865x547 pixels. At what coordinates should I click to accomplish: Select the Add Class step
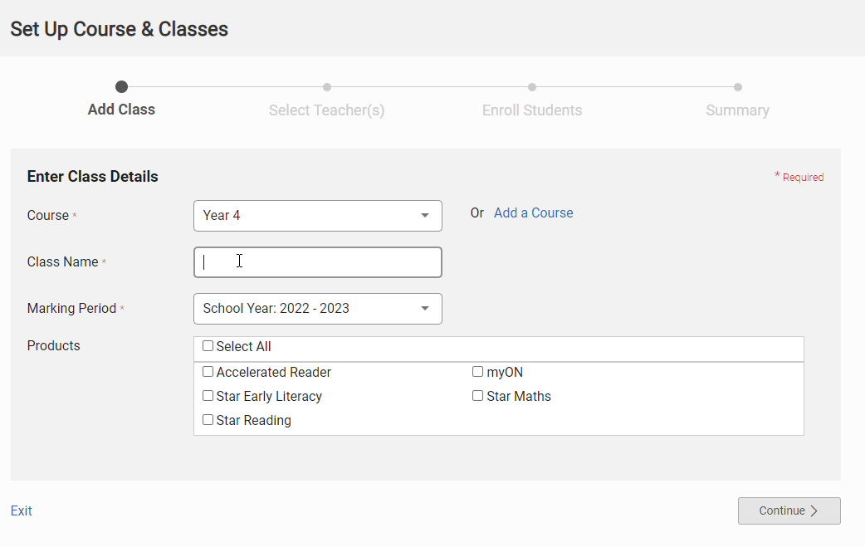pyautogui.click(x=121, y=110)
